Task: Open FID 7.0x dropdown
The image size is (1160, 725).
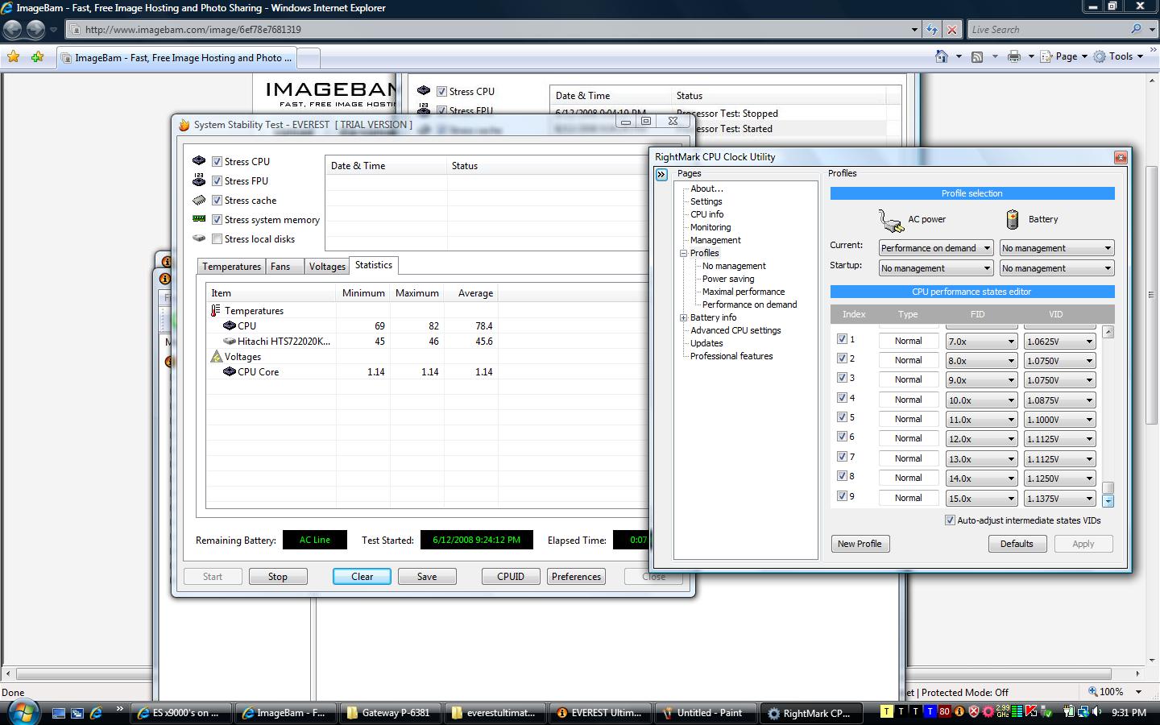Action: coord(981,342)
